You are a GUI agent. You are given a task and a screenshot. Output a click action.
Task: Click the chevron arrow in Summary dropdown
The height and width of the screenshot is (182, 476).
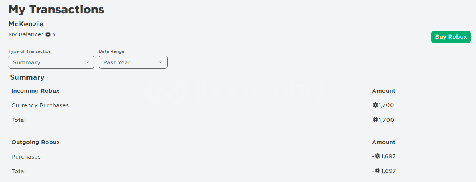87,62
